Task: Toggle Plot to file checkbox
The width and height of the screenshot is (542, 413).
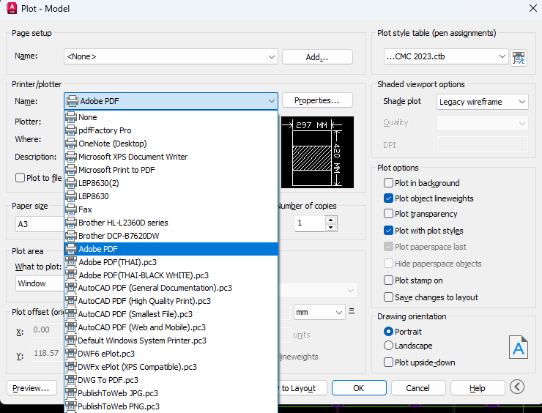Action: click(x=20, y=178)
